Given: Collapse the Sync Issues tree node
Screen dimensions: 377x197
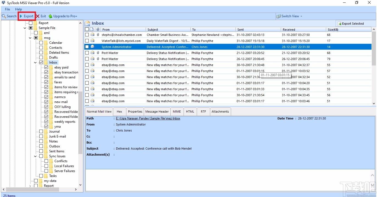Looking at the screenshot, I should tap(35, 156).
